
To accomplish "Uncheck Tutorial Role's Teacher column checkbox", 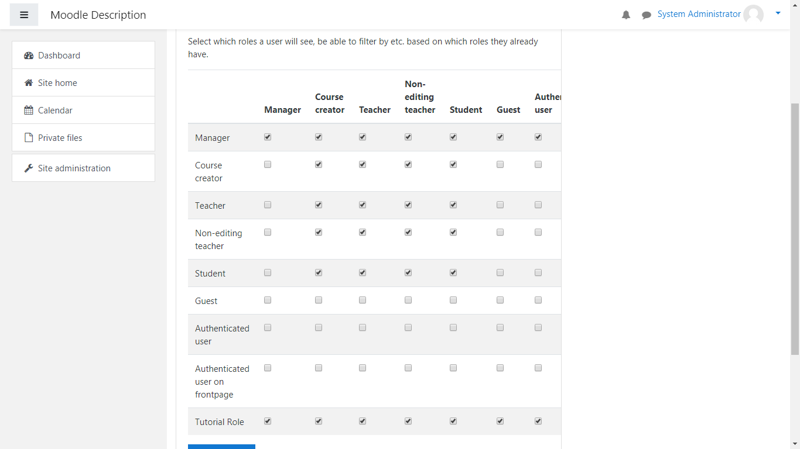I will (363, 421).
